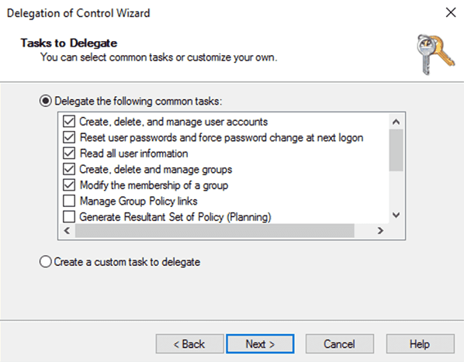464x362 pixels.
Task: Cancel the delegation wizard
Action: coord(340,344)
